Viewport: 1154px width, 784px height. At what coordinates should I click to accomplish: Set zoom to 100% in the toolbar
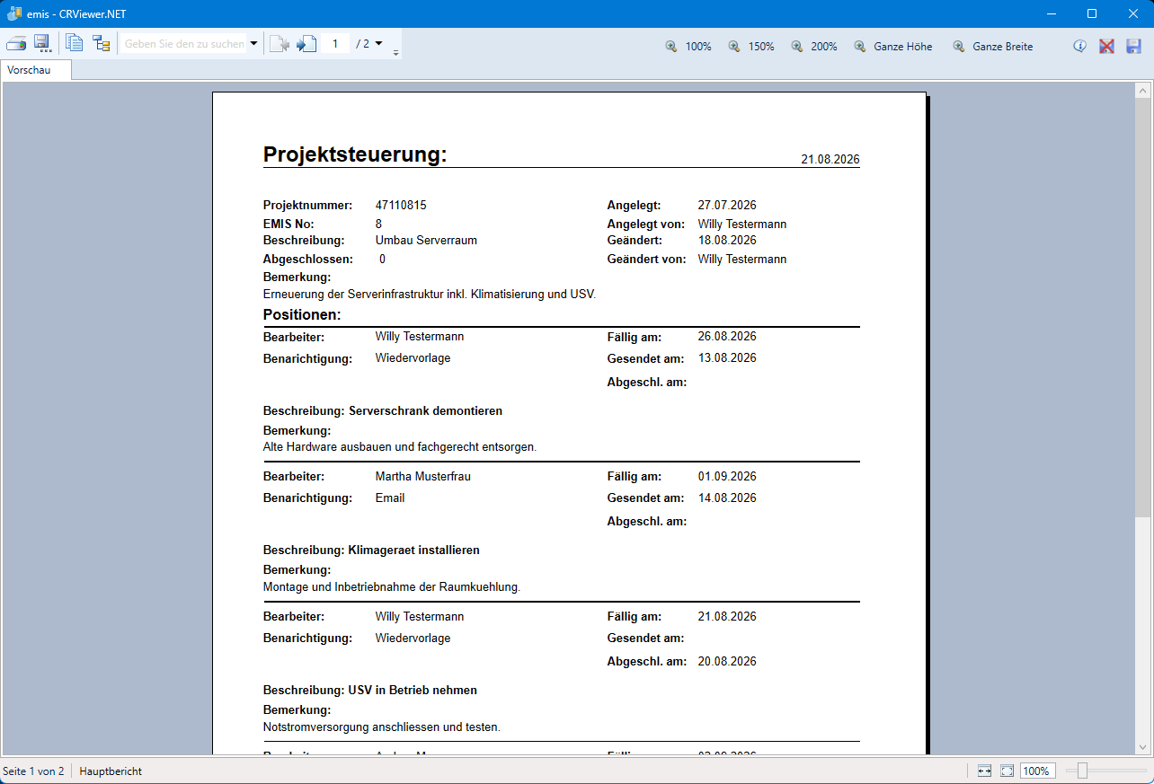pyautogui.click(x=688, y=46)
